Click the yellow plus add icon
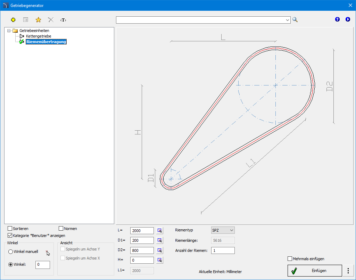This screenshot has height=280, width=356. (x=13, y=20)
